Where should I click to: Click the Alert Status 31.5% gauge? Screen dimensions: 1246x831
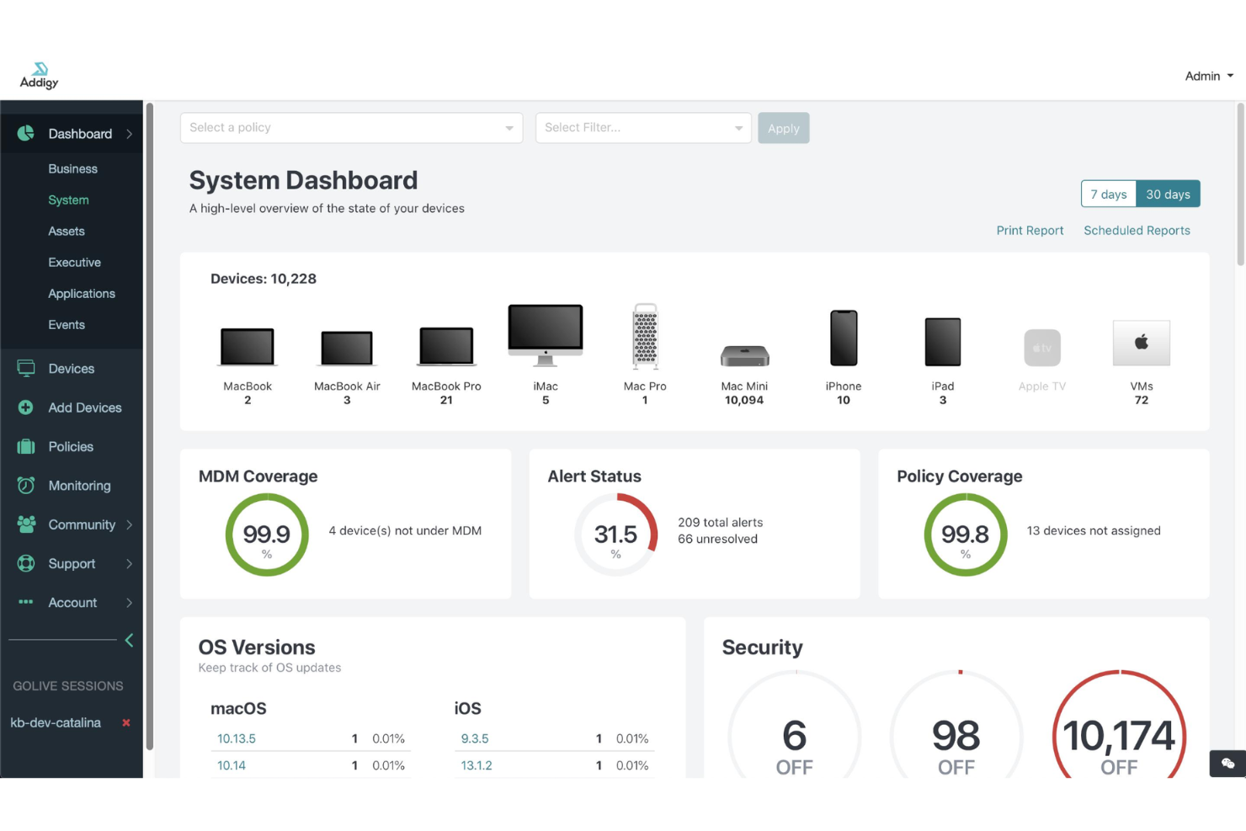click(x=616, y=535)
